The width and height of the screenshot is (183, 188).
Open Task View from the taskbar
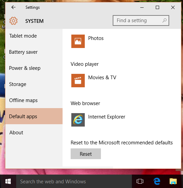tap(140, 181)
